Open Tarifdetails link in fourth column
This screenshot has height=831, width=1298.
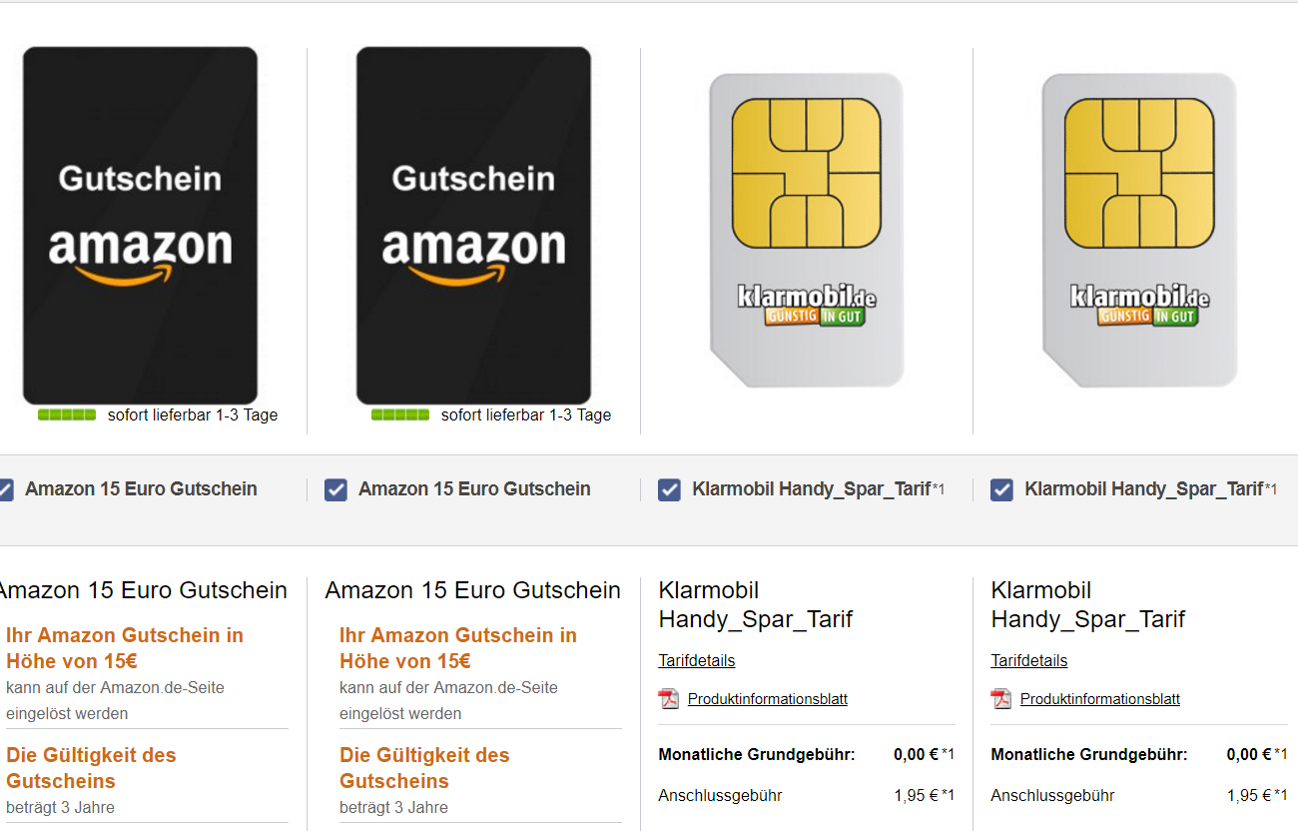[x=1029, y=660]
